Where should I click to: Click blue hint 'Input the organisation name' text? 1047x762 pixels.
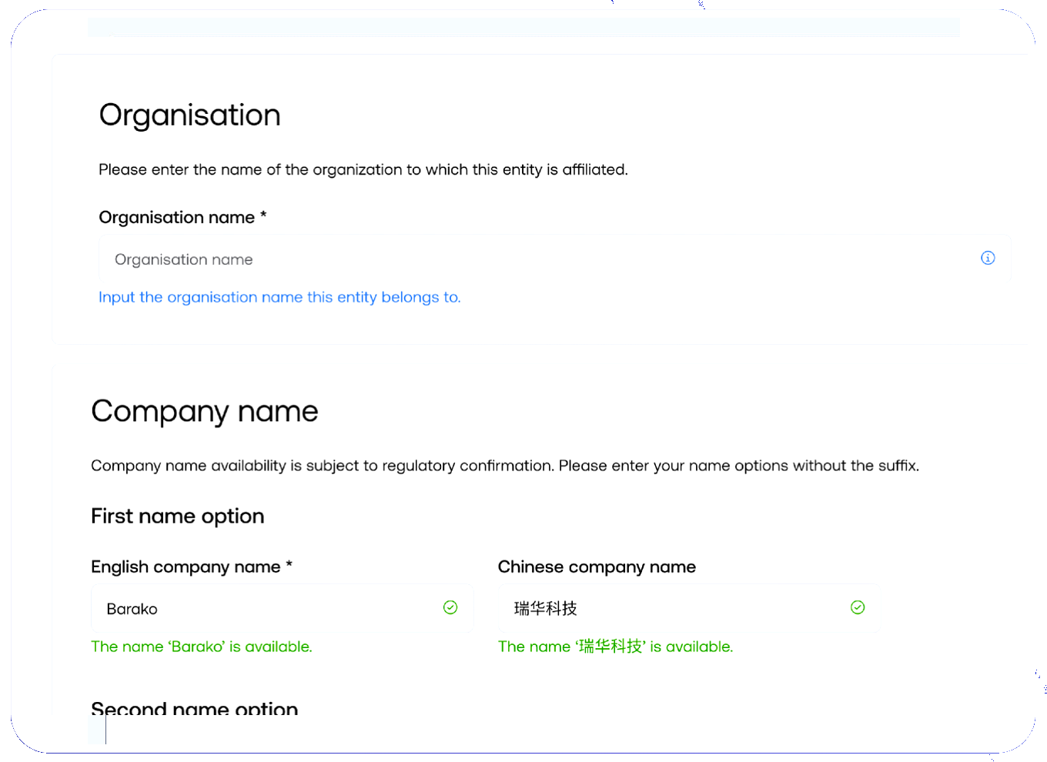pos(279,298)
